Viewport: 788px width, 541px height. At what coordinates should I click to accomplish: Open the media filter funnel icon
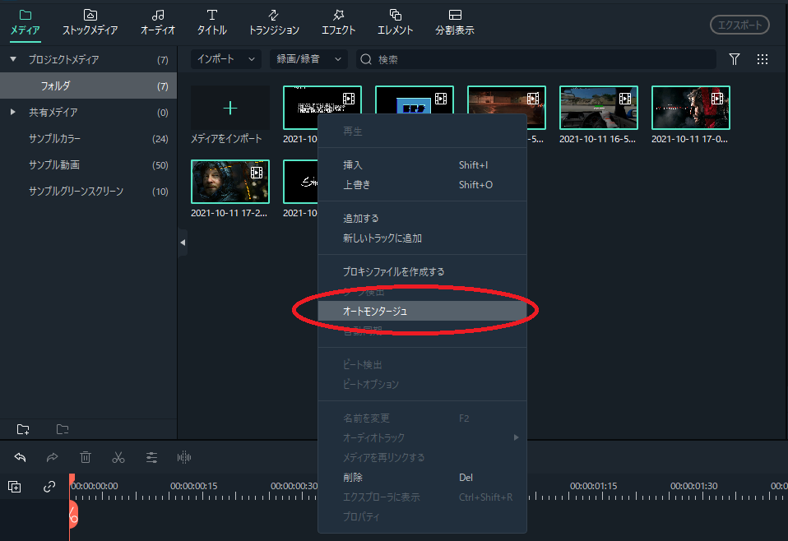pos(735,59)
